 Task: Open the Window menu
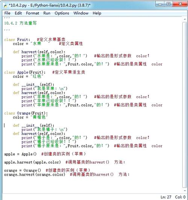(81, 13)
